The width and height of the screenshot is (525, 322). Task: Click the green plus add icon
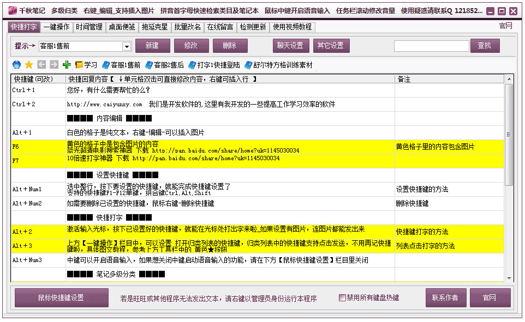tap(67, 64)
